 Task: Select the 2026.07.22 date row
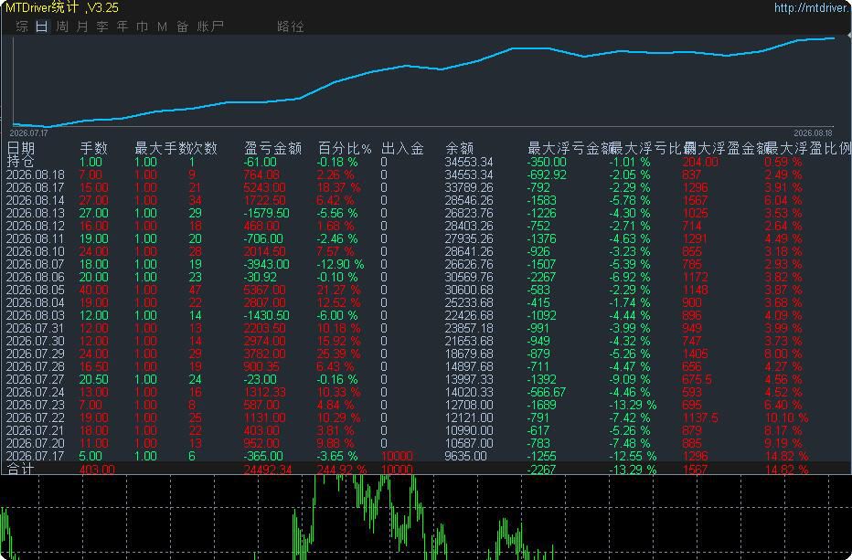(36, 417)
